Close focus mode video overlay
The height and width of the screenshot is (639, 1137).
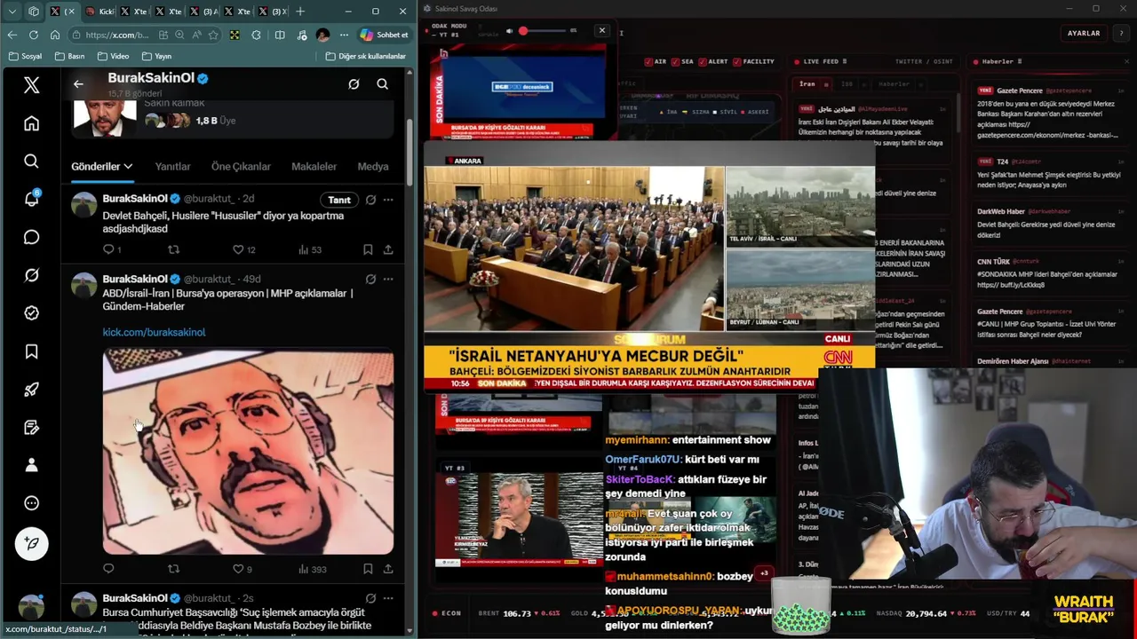pos(601,30)
